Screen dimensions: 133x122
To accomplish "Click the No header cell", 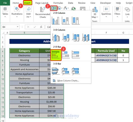I will point(123,51).
